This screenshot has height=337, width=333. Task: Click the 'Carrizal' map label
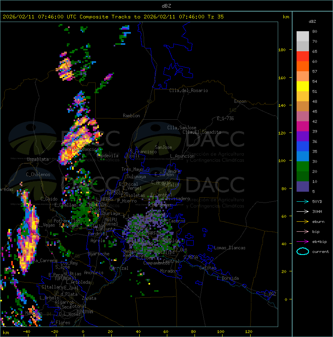click(x=119, y=268)
